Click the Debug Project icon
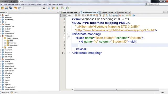Viewport: 168px width, 94px height. [x=62, y=8]
